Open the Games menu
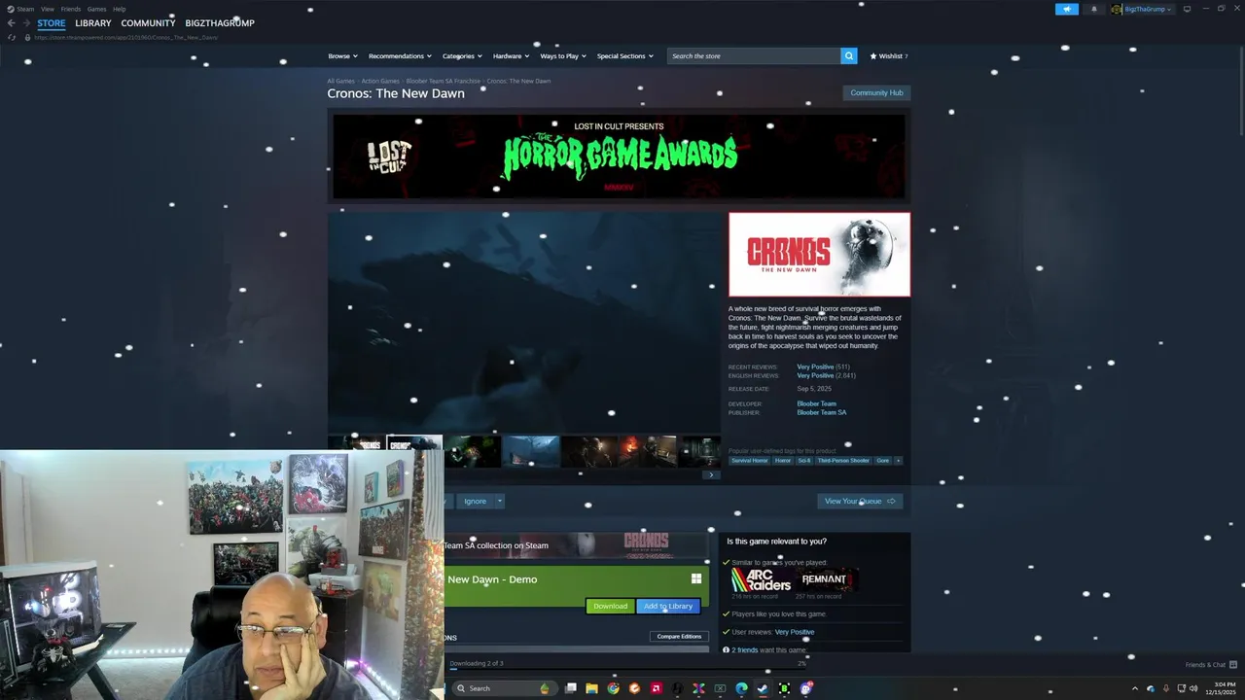Screen dimensions: 1245x700 point(96,9)
